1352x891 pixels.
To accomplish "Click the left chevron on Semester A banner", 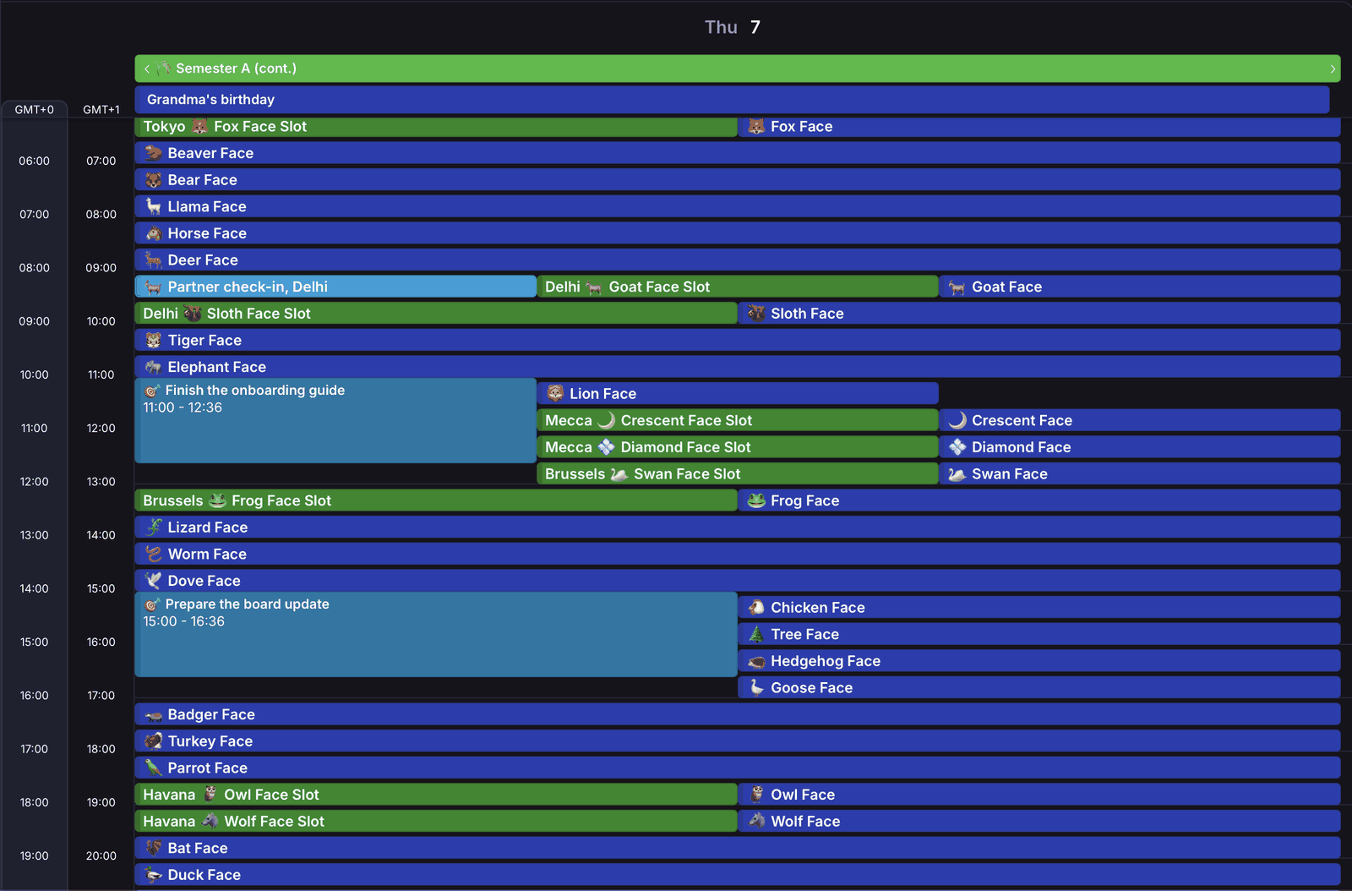I will coord(147,69).
